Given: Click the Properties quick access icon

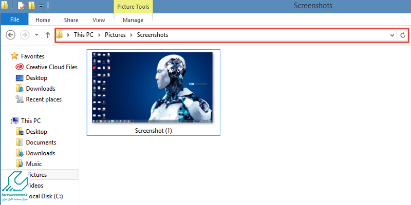Looking at the screenshot, I should click(x=21, y=6).
